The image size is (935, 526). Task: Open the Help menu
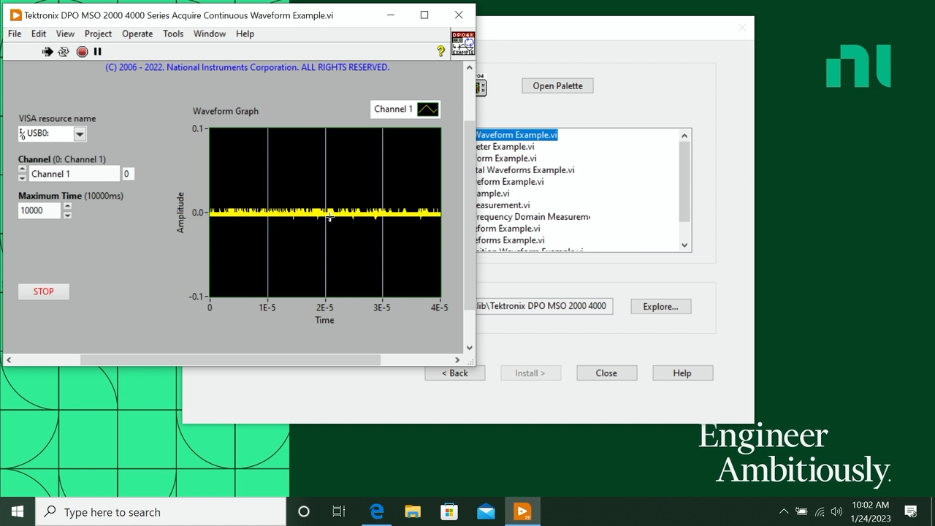click(x=245, y=34)
